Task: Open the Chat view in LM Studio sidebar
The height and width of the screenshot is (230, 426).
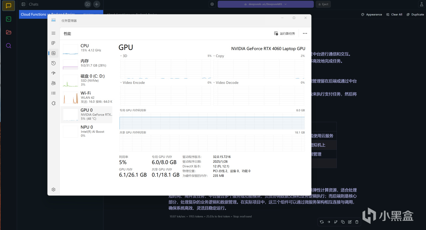Action: click(9, 6)
